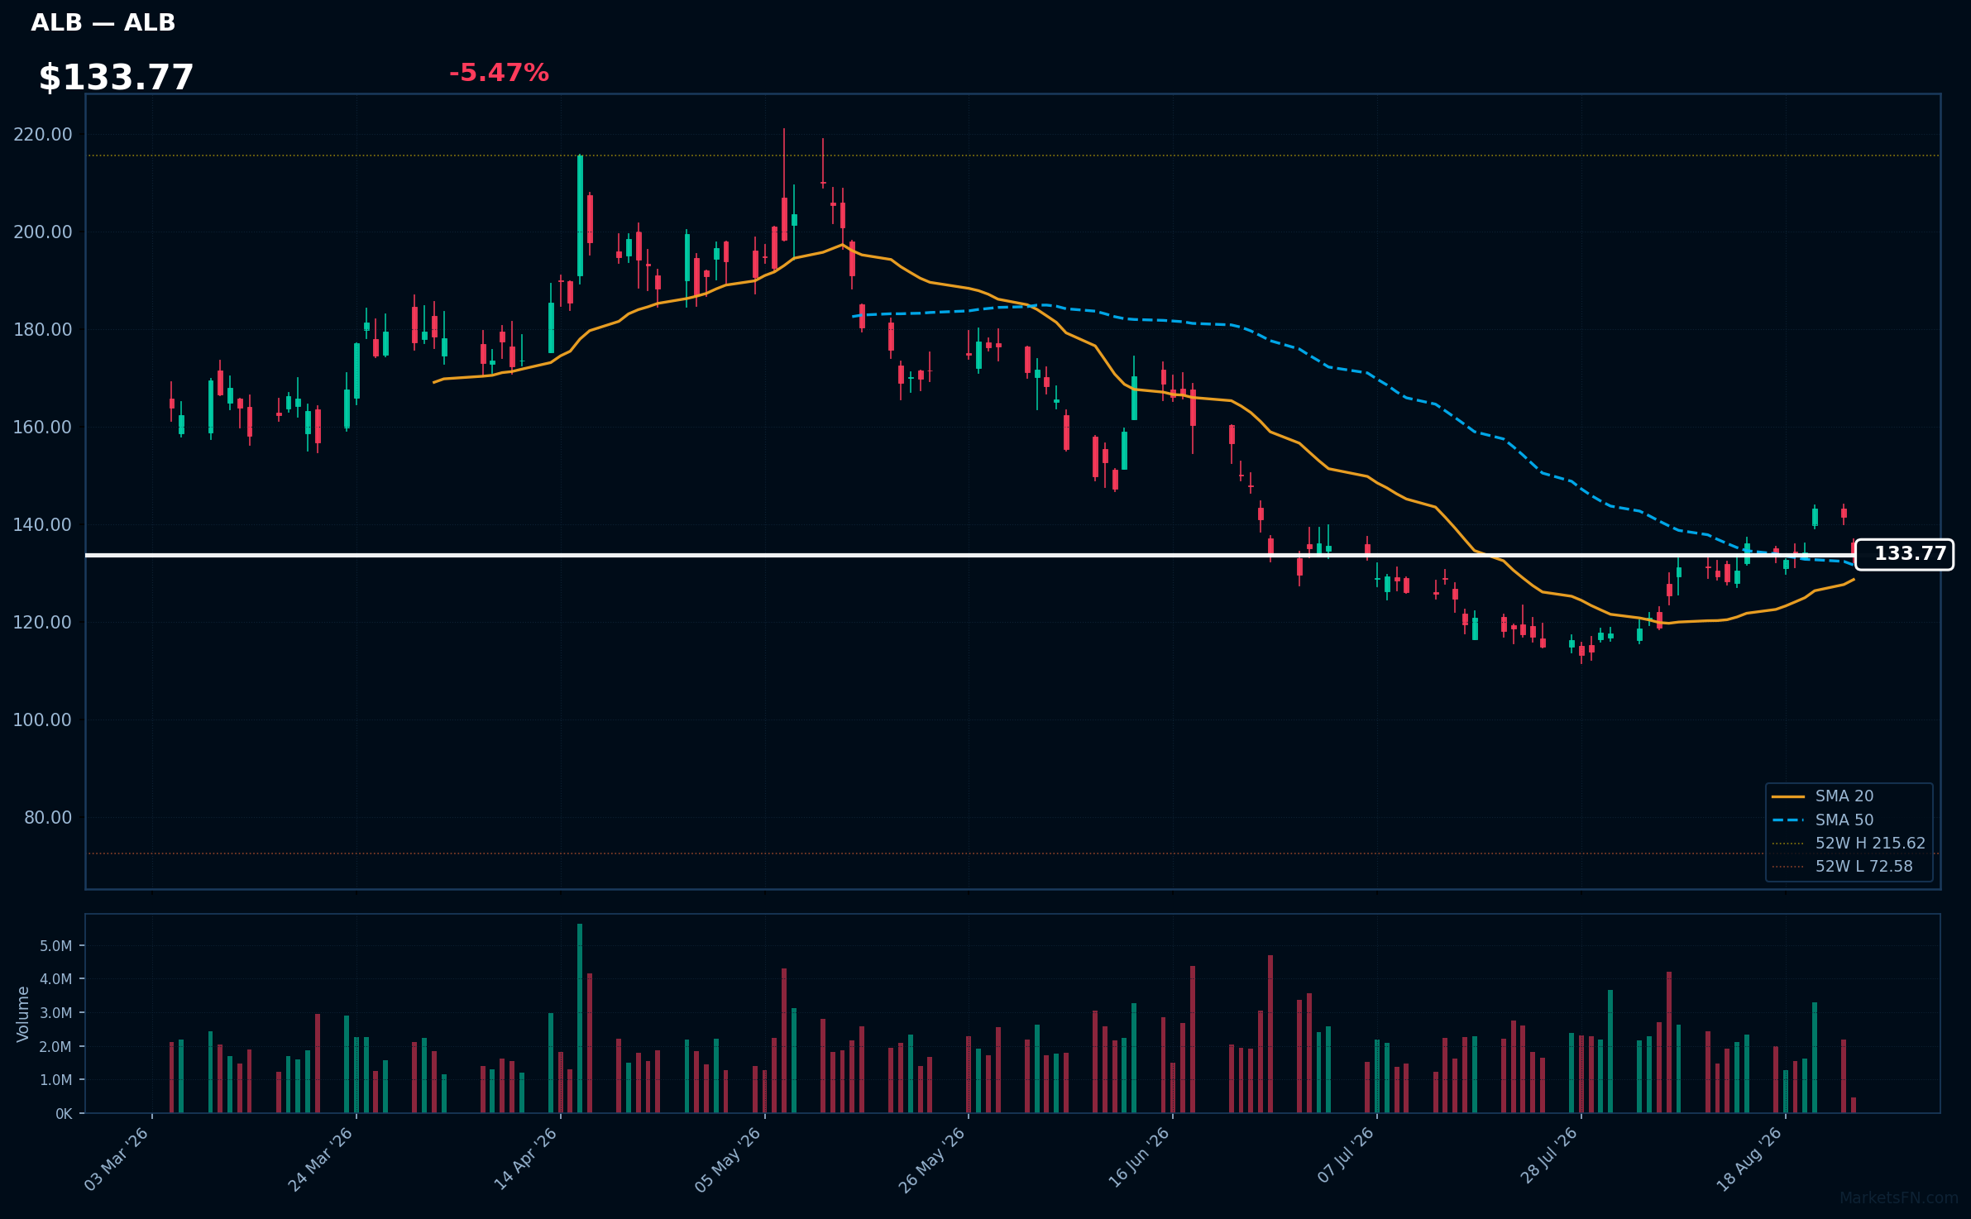Click the Volume axis title

[23, 1013]
